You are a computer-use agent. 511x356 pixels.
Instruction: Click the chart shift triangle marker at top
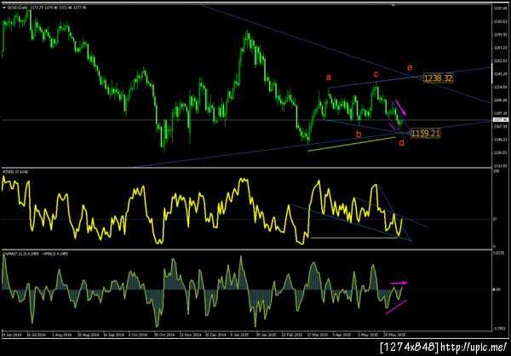(393, 5)
